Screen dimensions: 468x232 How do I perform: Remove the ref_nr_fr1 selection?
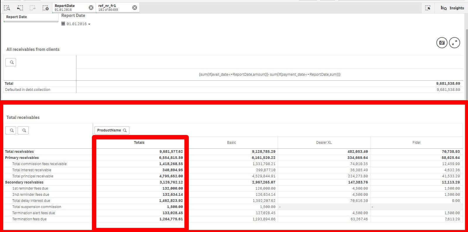pyautogui.click(x=135, y=8)
